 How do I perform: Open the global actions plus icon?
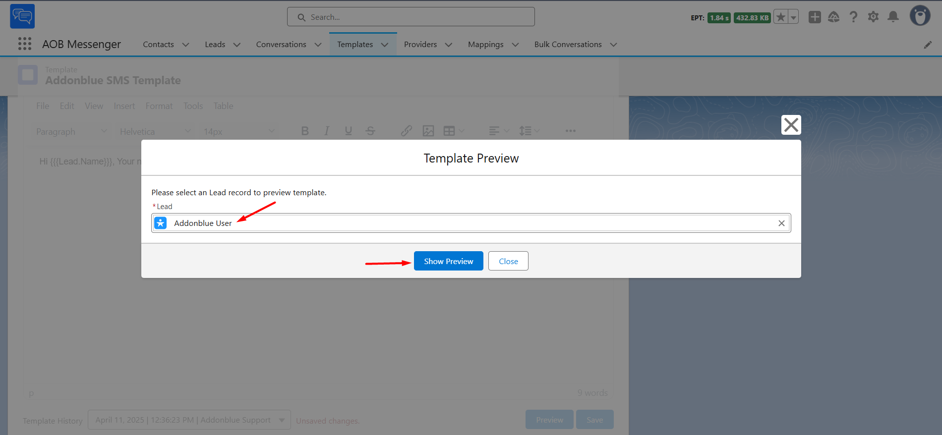tap(815, 17)
